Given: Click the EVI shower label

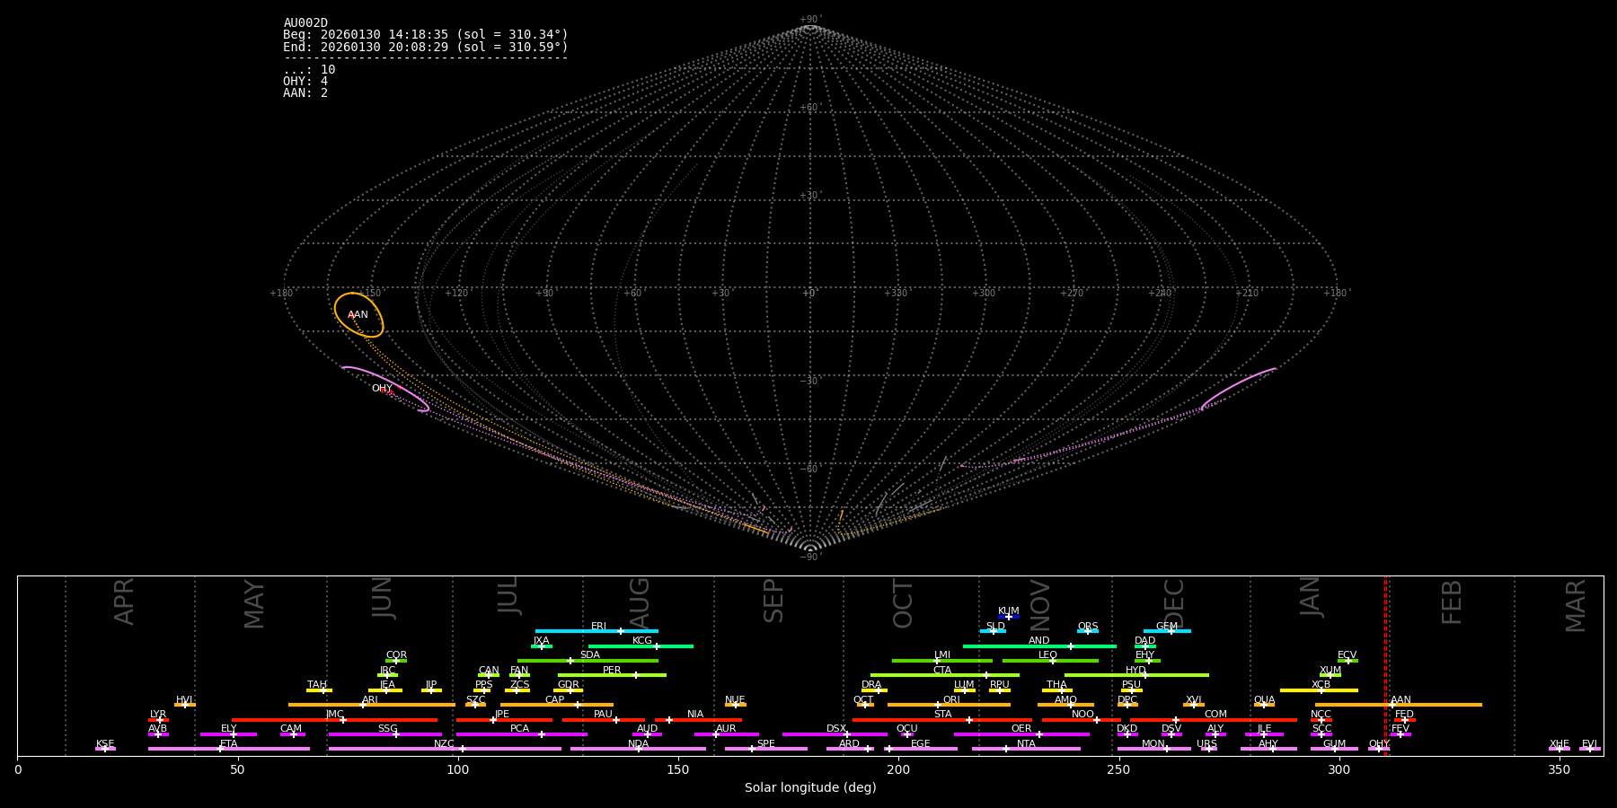Looking at the screenshot, I should click(x=1589, y=744).
